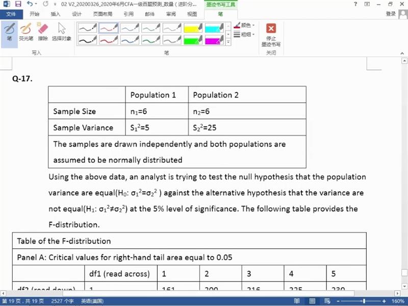This screenshot has width=408, height=306.
Task: Zoom out with the minus button
Action: click(338, 301)
